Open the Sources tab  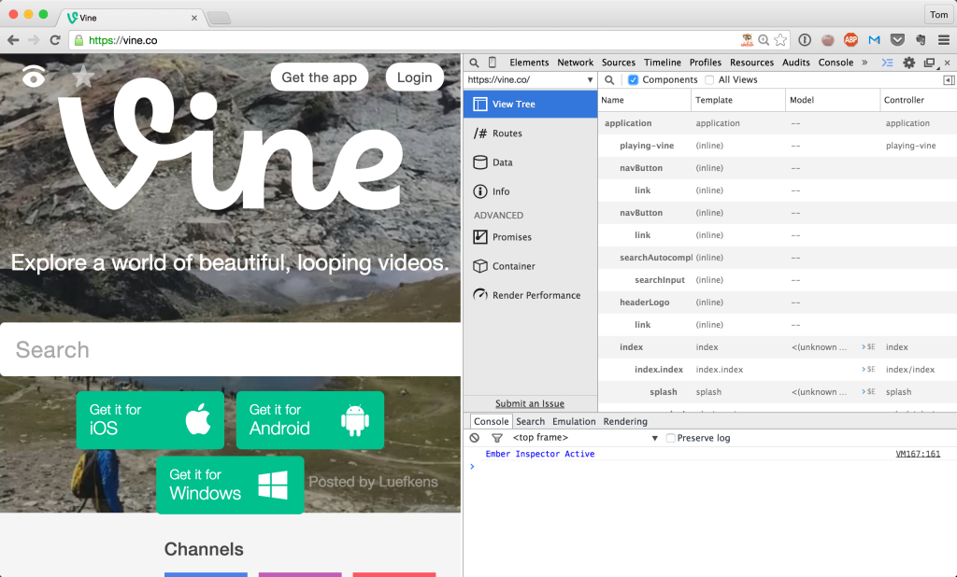pos(619,63)
